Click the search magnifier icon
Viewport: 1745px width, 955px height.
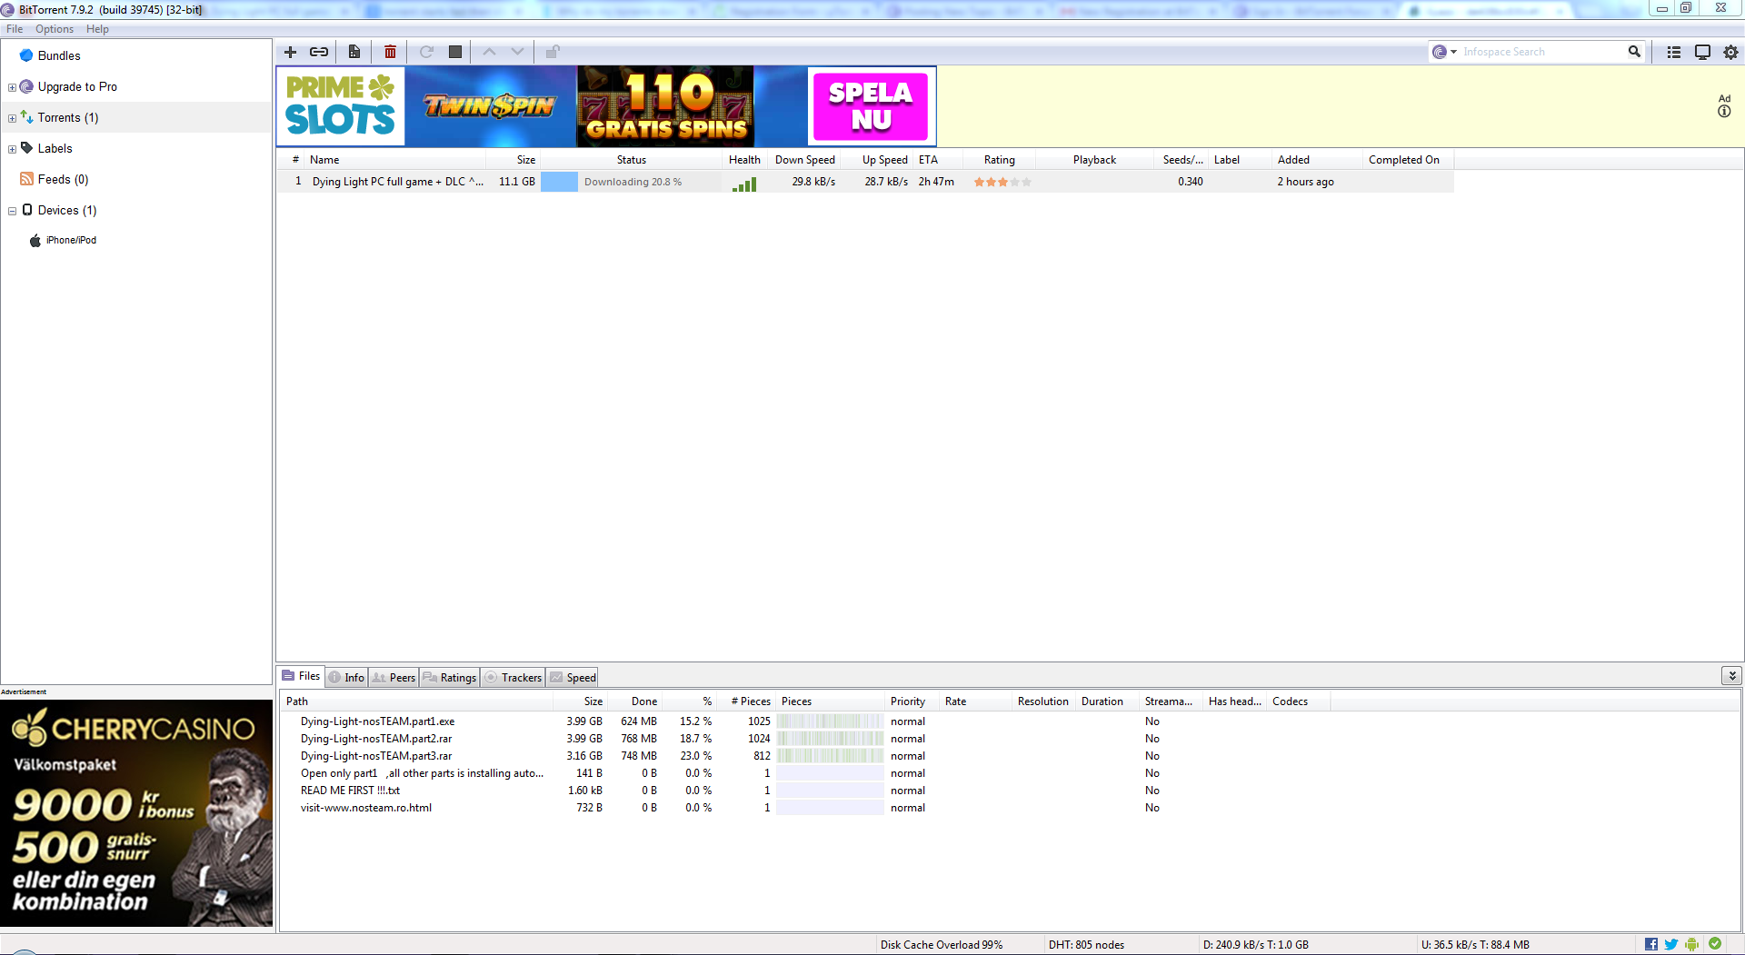click(x=1634, y=52)
